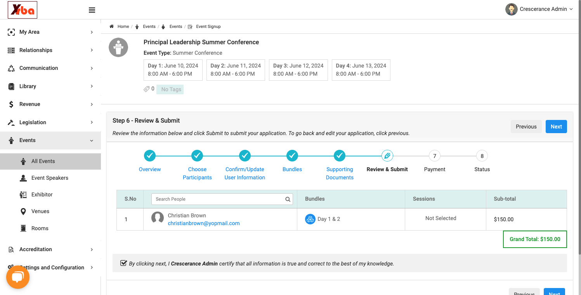The height and width of the screenshot is (295, 581).
Task: Click the Grand Total: $150.00 box
Action: 535,239
